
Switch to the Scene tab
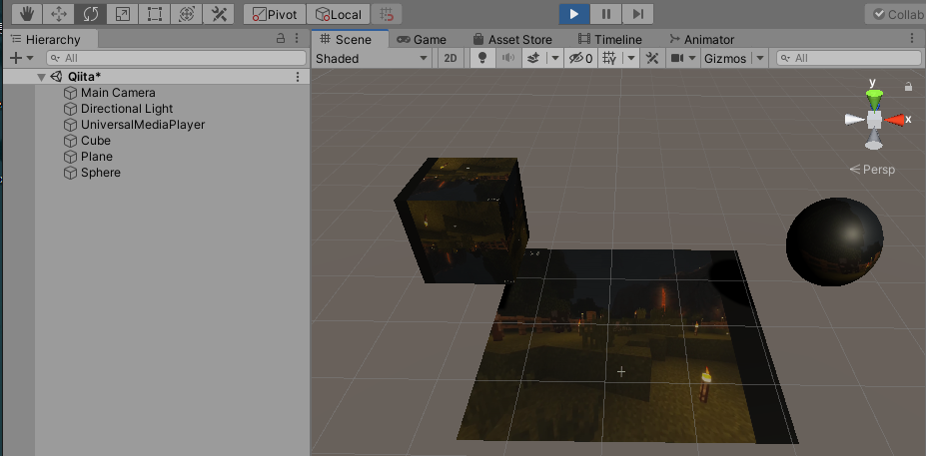point(350,40)
